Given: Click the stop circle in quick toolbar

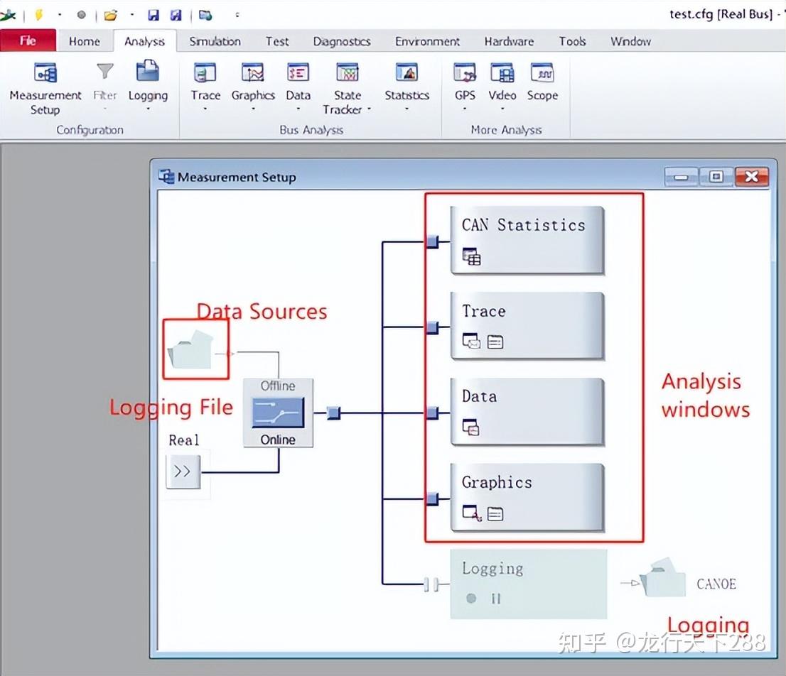Looking at the screenshot, I should pyautogui.click(x=81, y=15).
